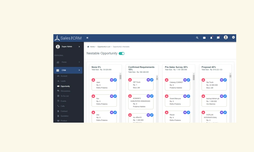Open the search icon in header
254x152 pixels.
tap(197, 38)
